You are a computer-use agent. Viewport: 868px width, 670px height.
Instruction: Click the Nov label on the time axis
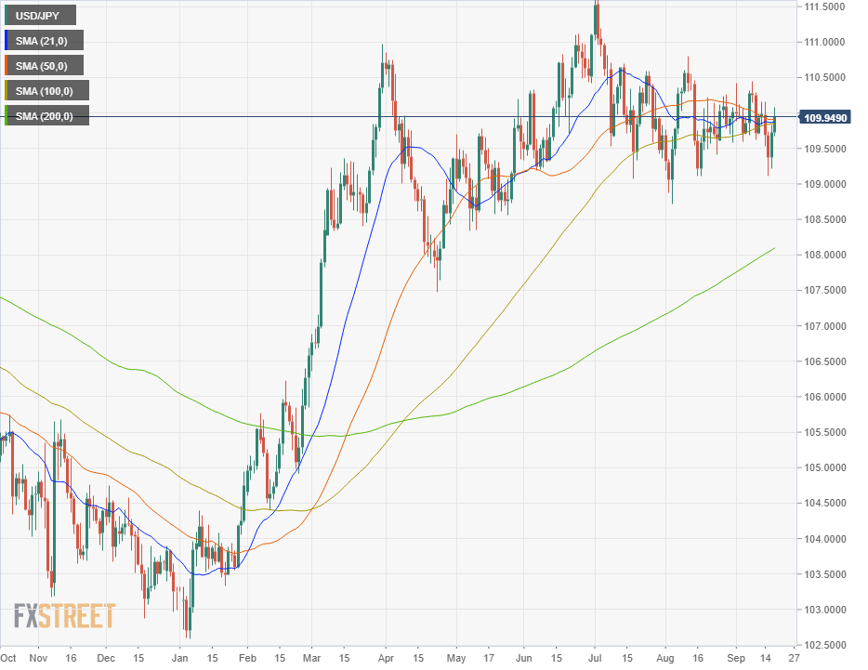[38, 658]
